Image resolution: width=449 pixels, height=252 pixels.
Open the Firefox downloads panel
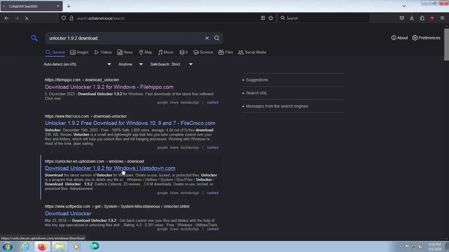point(412,18)
